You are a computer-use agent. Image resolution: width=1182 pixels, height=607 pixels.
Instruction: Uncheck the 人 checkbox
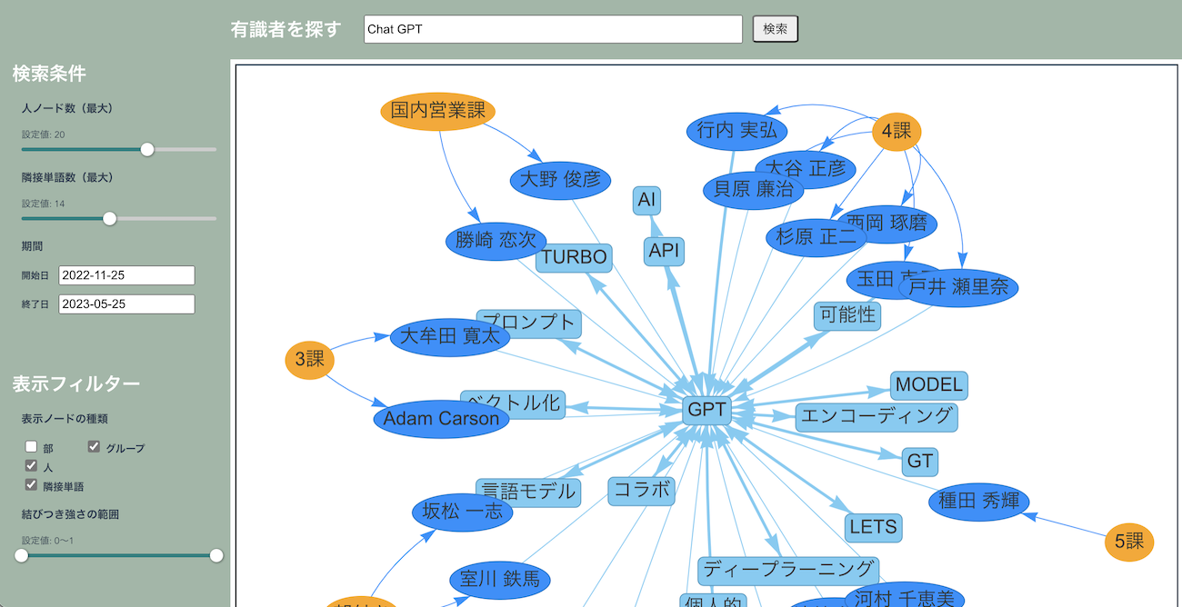(x=31, y=466)
